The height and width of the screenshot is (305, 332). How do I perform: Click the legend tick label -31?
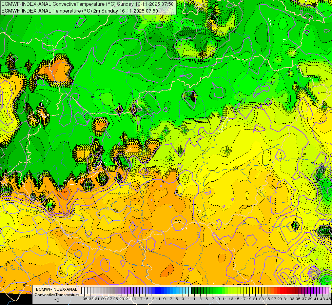(97, 299)
